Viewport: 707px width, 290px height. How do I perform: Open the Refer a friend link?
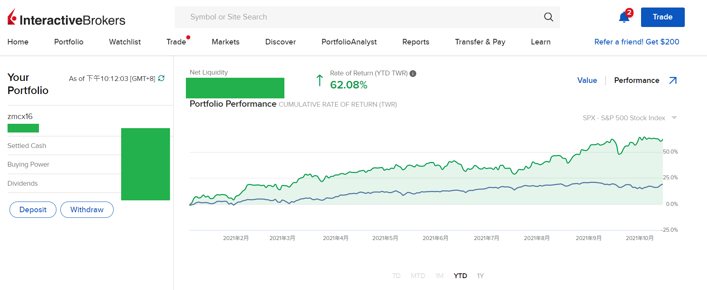coord(636,42)
